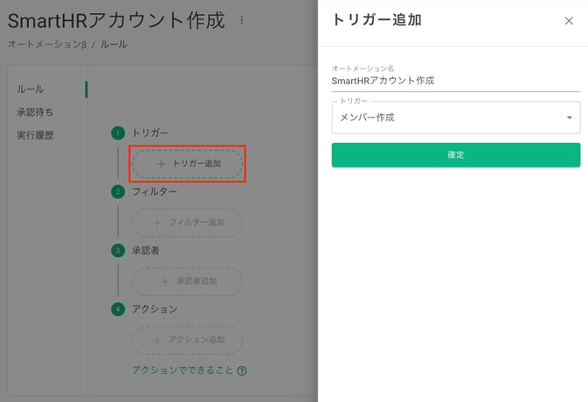Screen dimensions: 588x402
Task: Click the plus icon in 承認者追加
Action: [165, 281]
